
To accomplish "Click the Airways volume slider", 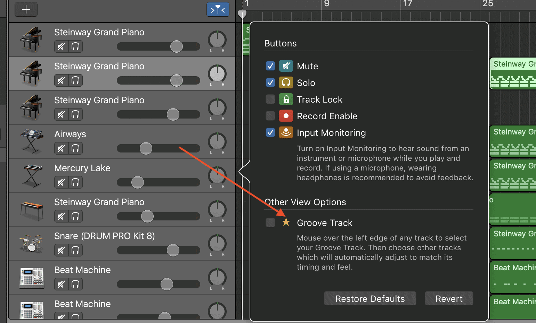I will pos(145,148).
